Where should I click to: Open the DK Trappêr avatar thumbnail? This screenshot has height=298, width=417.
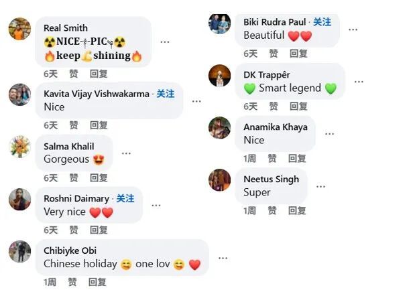tap(220, 76)
